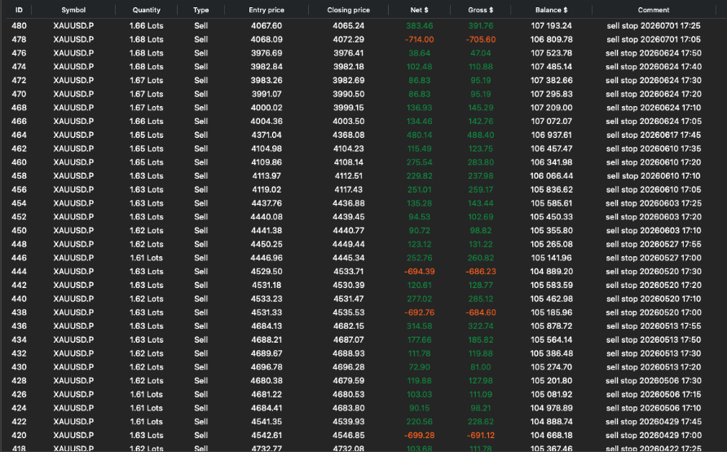Screen dimensions: 727x452
Task: Select trade ID 478
Action: pyautogui.click(x=19, y=39)
